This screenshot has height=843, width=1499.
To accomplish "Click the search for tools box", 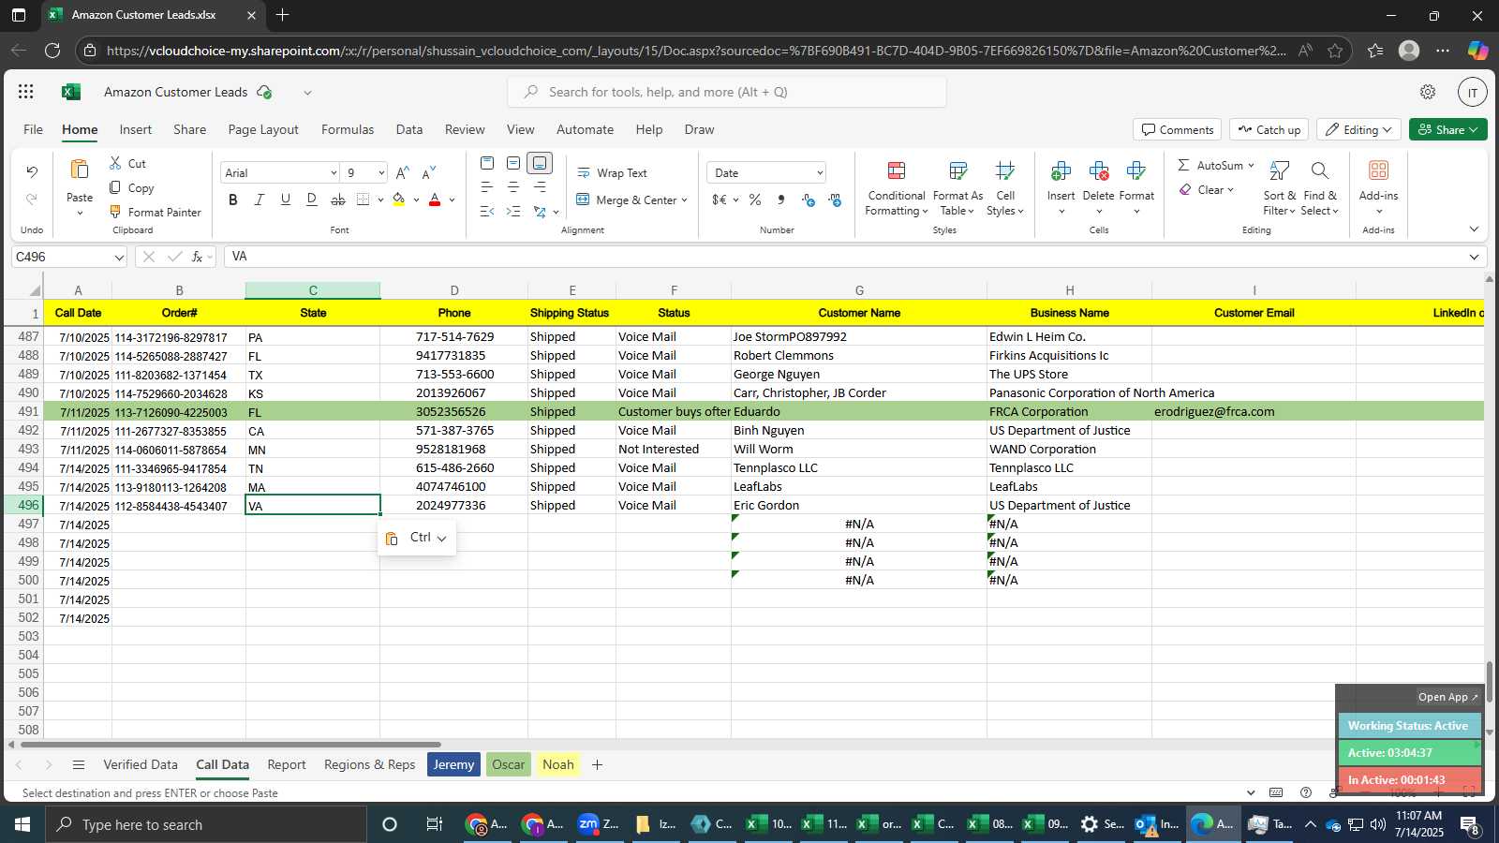I will click(727, 92).
